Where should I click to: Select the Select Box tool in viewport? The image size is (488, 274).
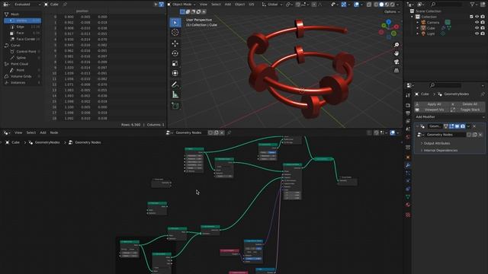click(175, 22)
